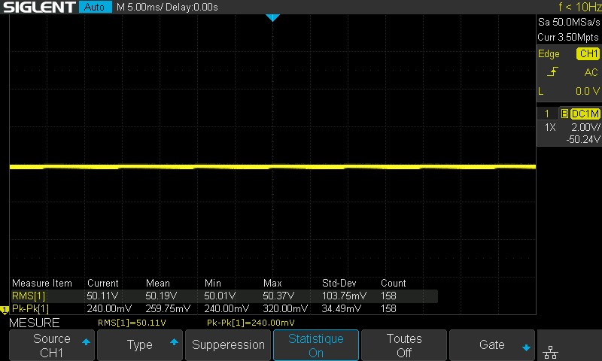
Task: Click the network LAN status icon
Action: [x=551, y=352]
